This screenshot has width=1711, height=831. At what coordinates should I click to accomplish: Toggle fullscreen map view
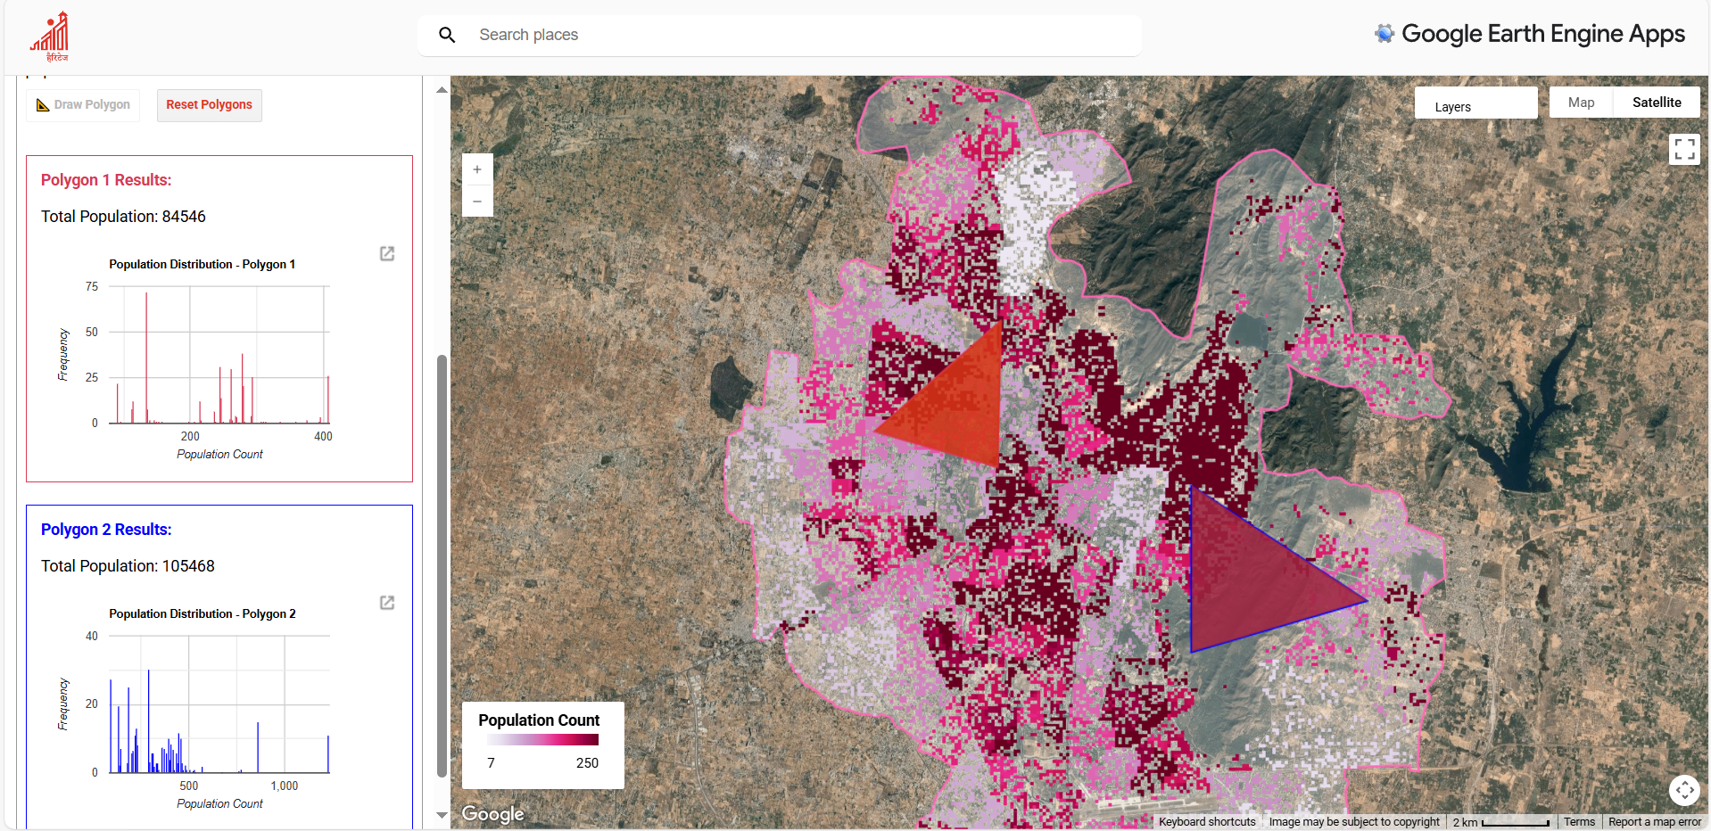point(1684,149)
